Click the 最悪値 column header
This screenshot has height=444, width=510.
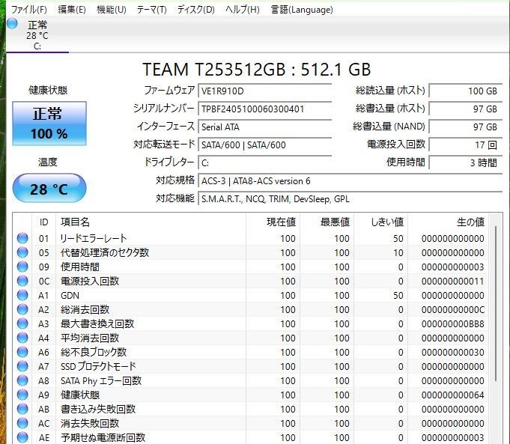point(327,222)
